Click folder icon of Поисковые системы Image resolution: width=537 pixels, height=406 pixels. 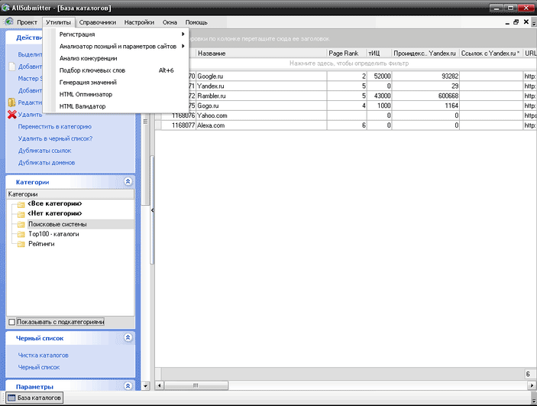coord(21,225)
